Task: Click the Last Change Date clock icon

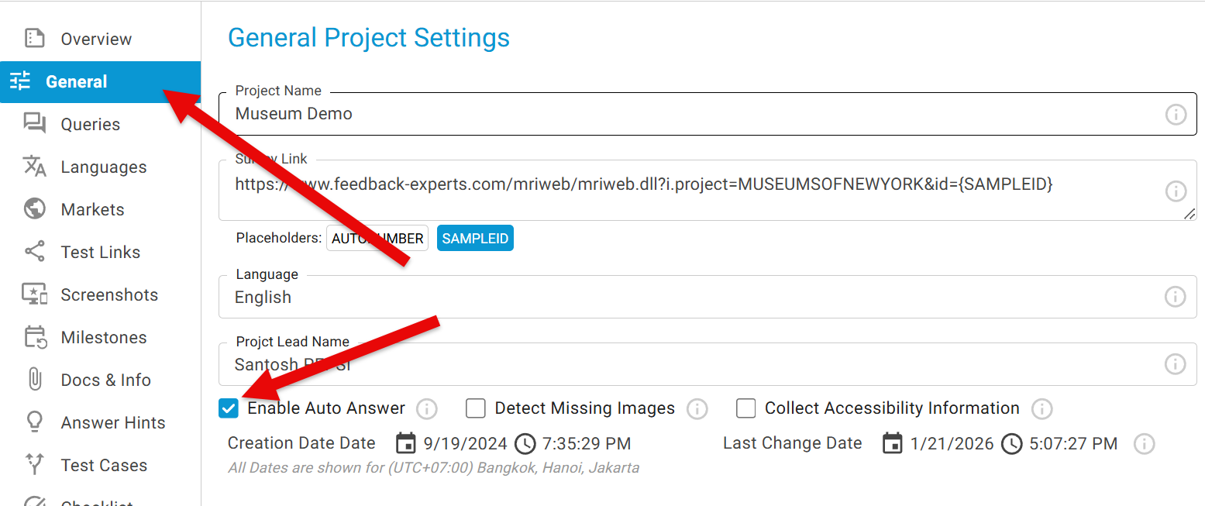Action: tap(1011, 443)
